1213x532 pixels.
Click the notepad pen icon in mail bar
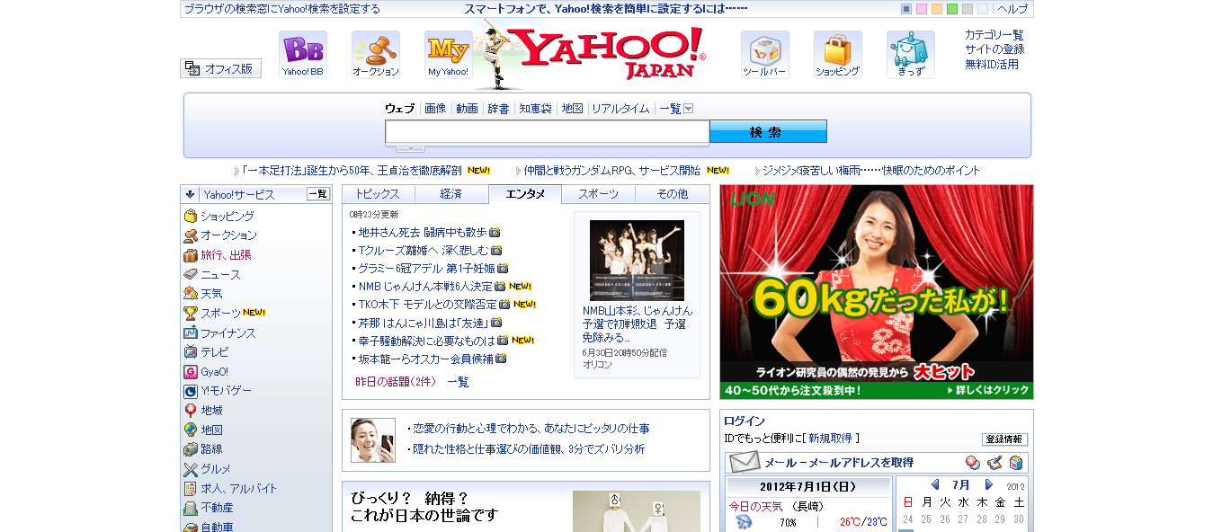(994, 463)
